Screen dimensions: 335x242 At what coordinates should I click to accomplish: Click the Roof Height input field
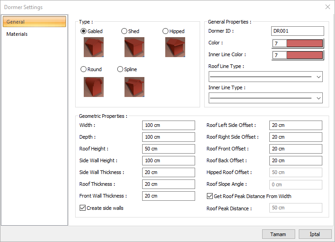coord(168,149)
